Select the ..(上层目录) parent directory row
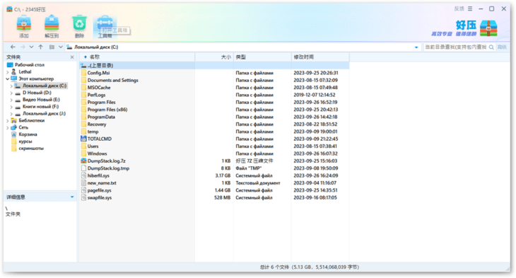Viewport: 516px width, 278px height. [x=215, y=65]
